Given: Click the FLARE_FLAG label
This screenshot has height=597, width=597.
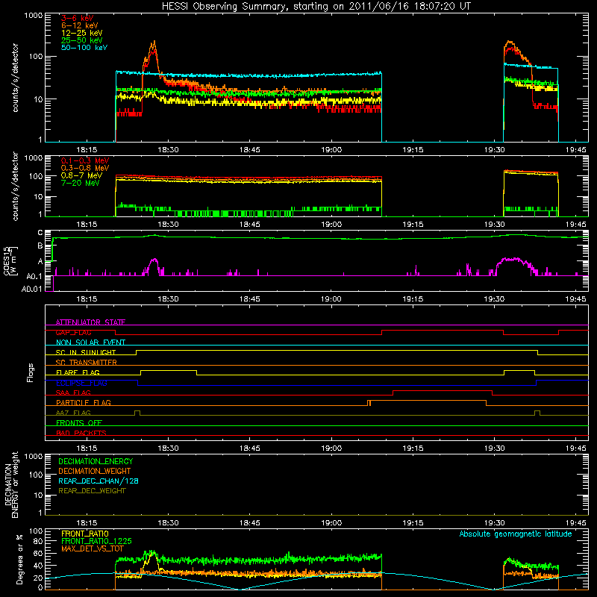Looking at the screenshot, I should click(x=78, y=372).
